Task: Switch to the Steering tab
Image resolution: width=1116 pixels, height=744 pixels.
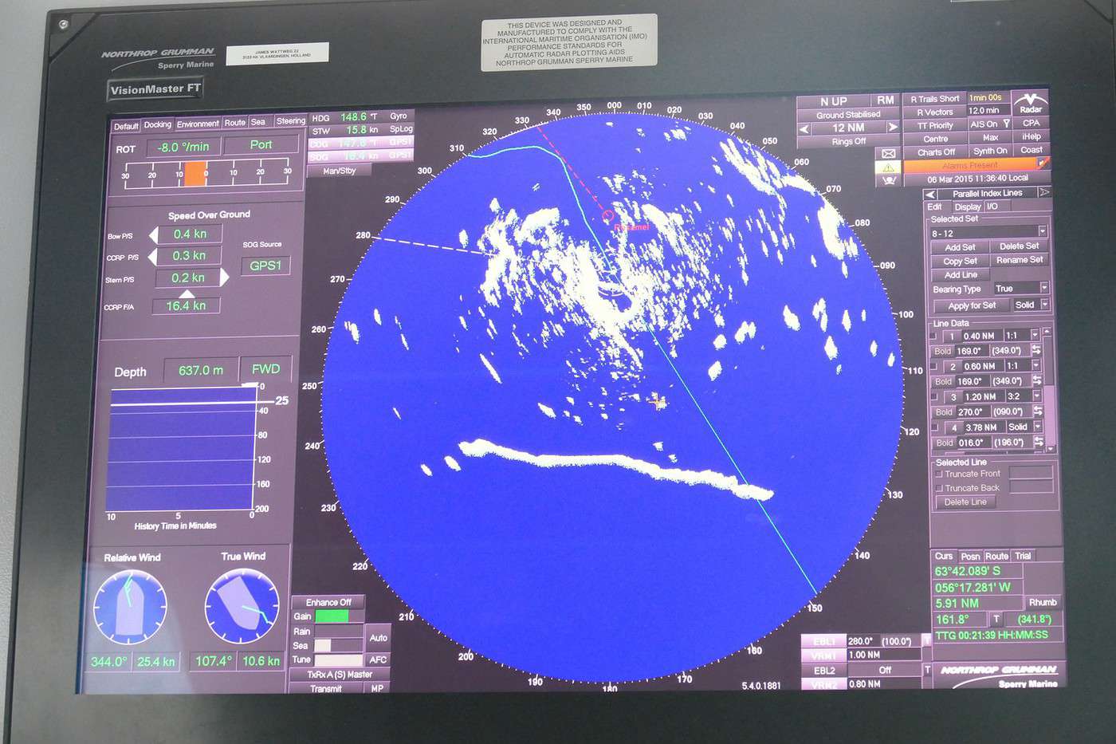Action: (290, 121)
